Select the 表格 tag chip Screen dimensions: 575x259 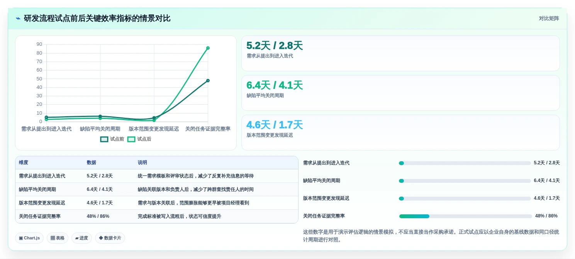[x=58, y=238]
